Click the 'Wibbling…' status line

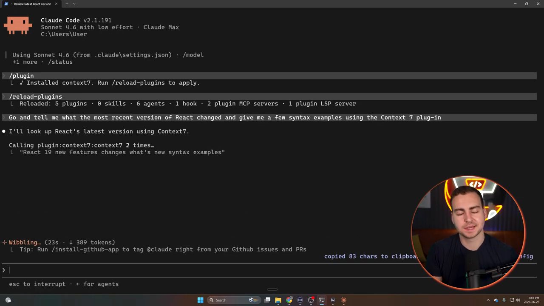pos(59,243)
